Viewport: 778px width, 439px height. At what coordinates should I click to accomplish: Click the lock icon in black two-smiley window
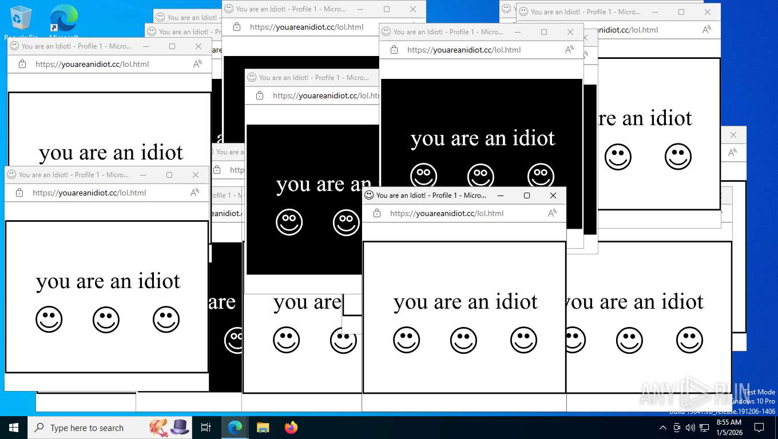click(x=260, y=95)
